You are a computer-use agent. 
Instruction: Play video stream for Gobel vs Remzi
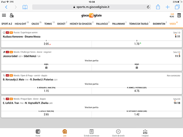click(11, 52)
